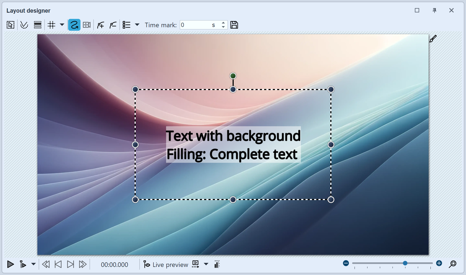Skip to the next frame
Screen dimensions: 466x275
click(x=70, y=264)
